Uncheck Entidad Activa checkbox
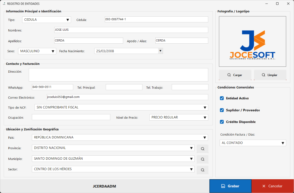 (222, 98)
